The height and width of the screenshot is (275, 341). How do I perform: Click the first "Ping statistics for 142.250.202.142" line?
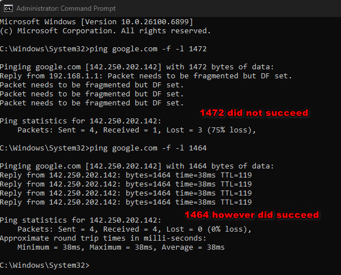click(x=80, y=121)
